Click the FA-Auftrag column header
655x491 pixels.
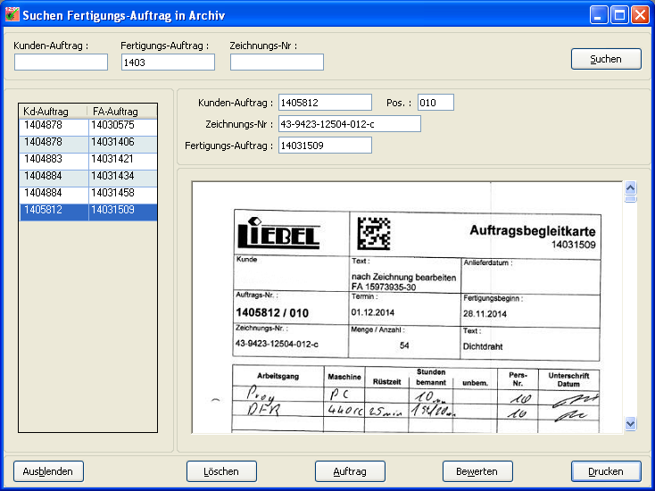pyautogui.click(x=122, y=111)
